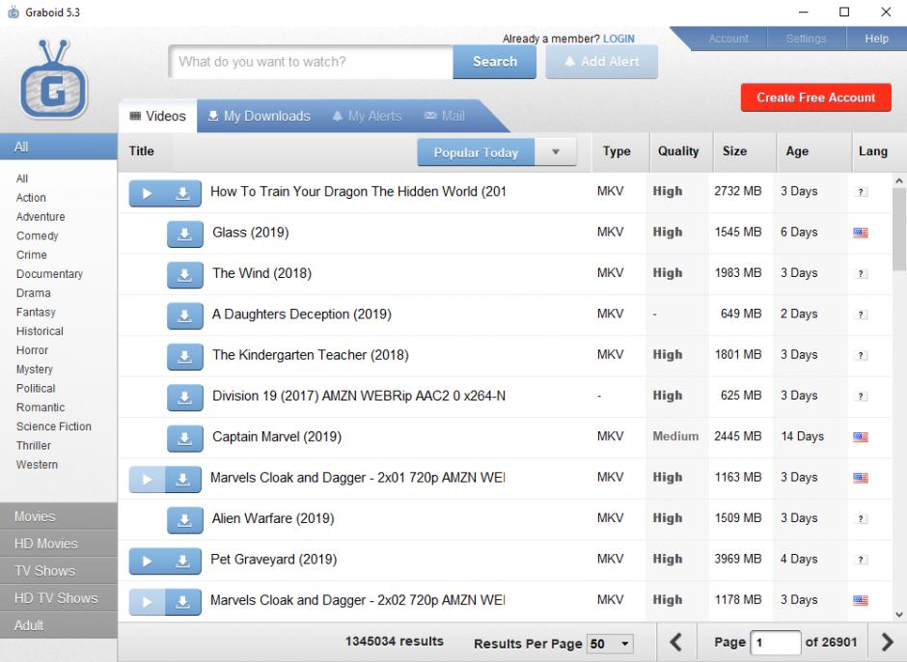Open the Movies section
This screenshot has height=662, width=907.
click(59, 516)
